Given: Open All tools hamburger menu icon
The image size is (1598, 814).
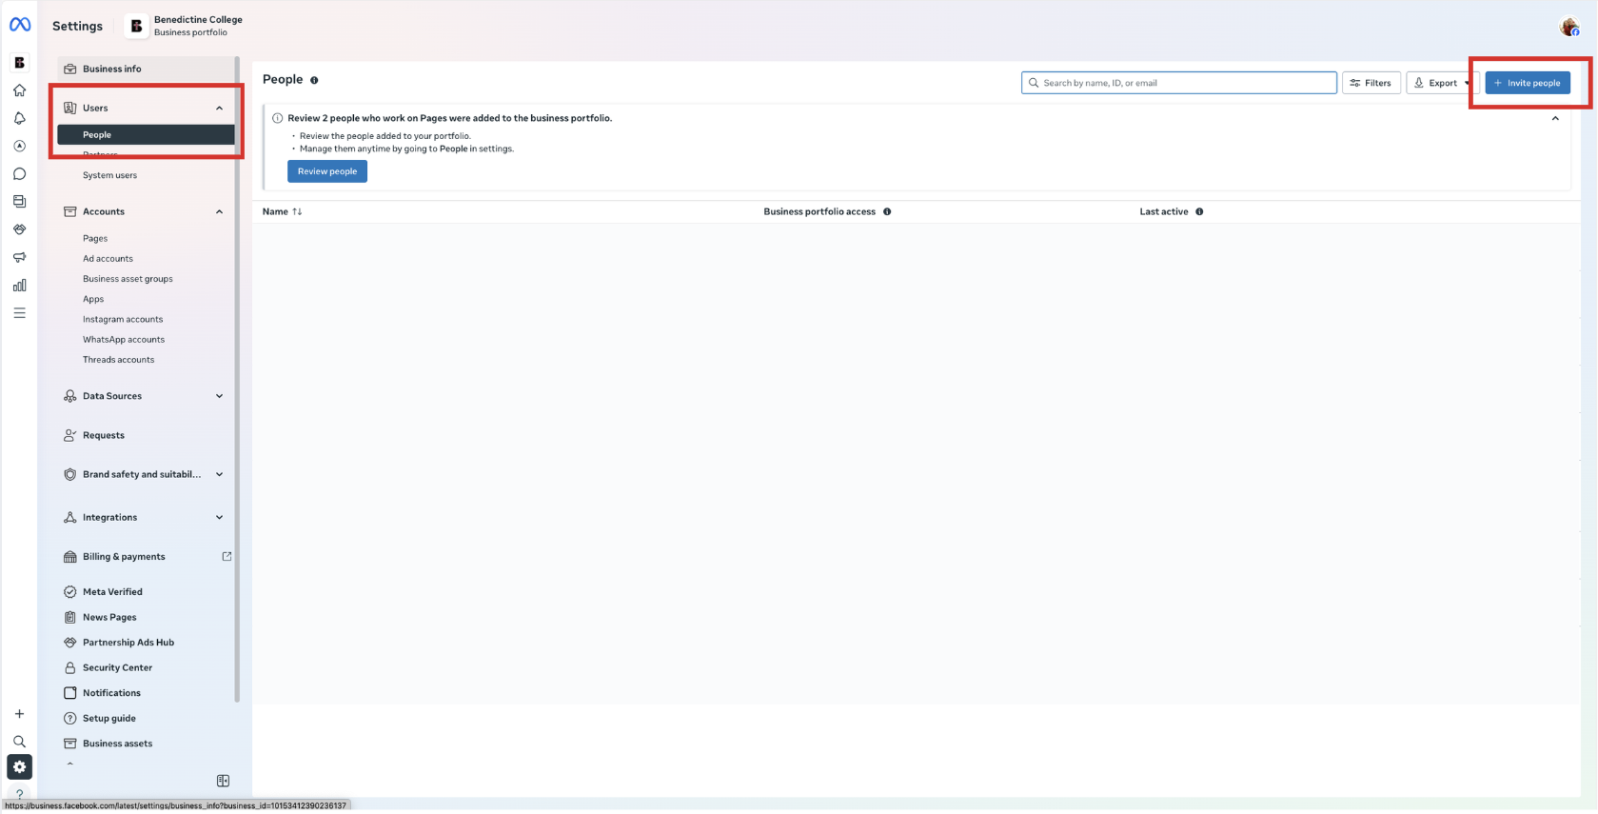Looking at the screenshot, I should [x=19, y=313].
